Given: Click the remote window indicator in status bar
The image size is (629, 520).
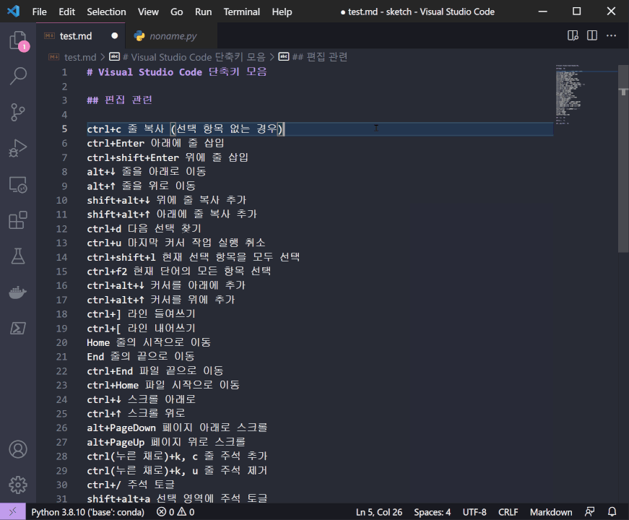Looking at the screenshot, I should [x=13, y=511].
